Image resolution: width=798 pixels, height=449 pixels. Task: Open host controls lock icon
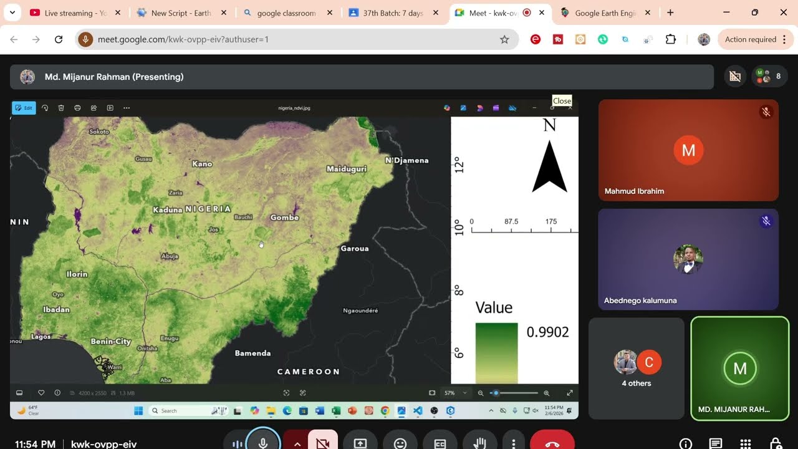click(x=776, y=444)
